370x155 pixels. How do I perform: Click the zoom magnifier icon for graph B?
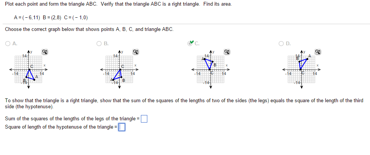(135, 52)
